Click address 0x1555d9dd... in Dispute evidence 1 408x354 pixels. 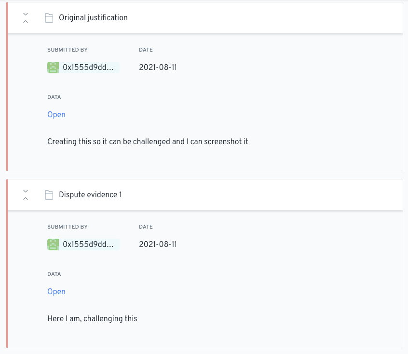tap(88, 245)
